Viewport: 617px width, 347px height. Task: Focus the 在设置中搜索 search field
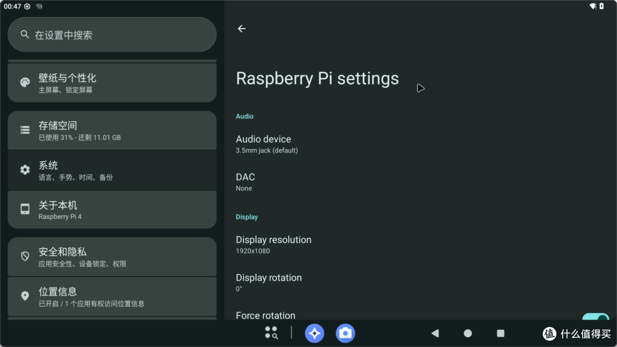tap(112, 35)
